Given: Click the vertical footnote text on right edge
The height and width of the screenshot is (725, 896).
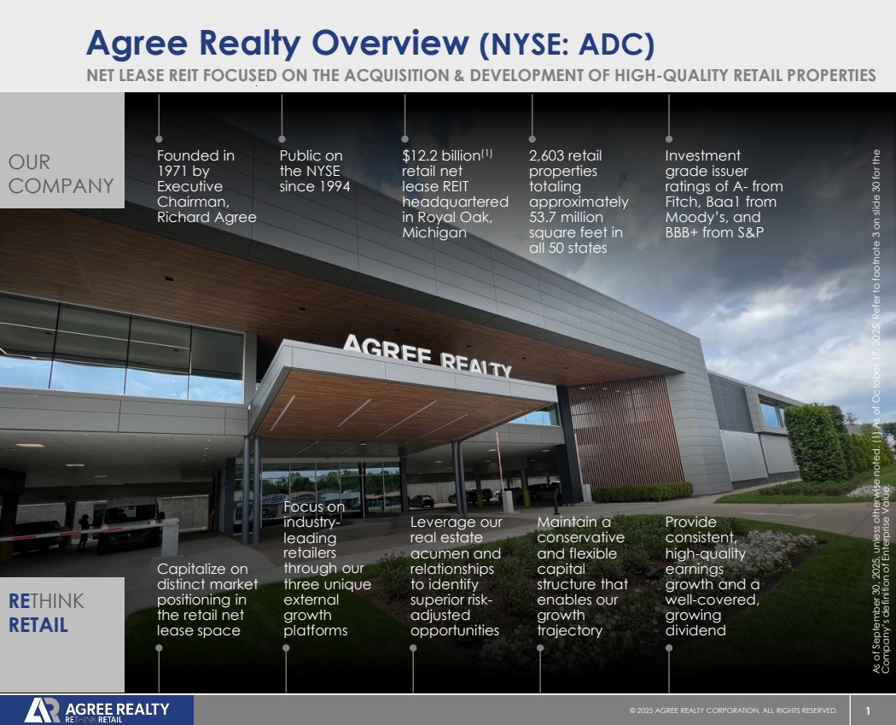Looking at the screenshot, I should coord(881,411).
